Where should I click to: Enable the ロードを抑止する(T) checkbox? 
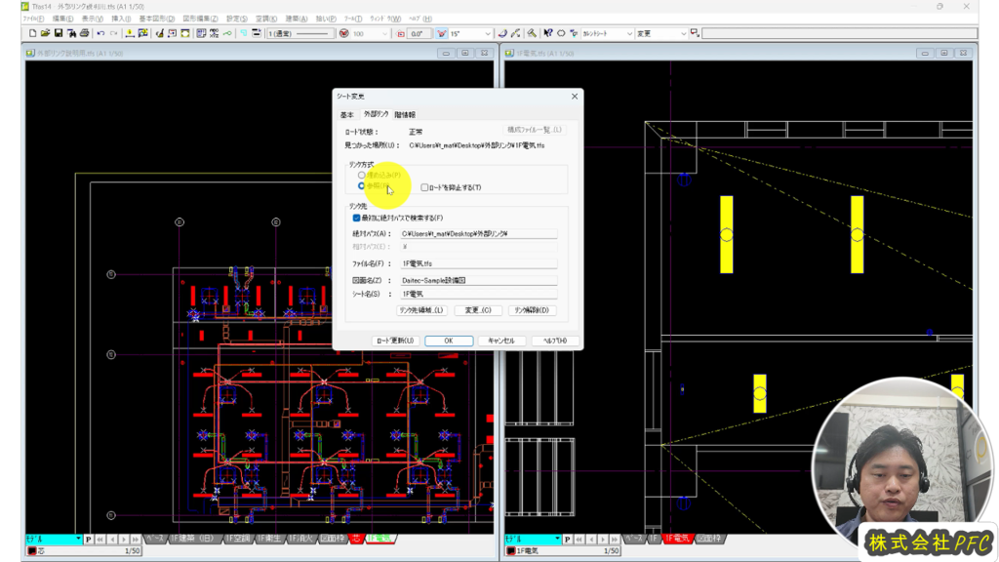coord(424,187)
